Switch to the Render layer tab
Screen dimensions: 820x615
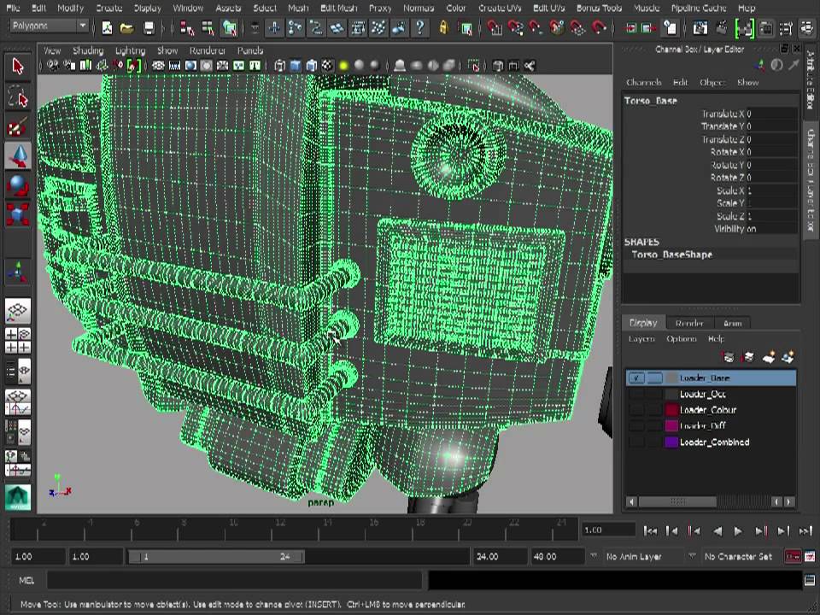[689, 323]
